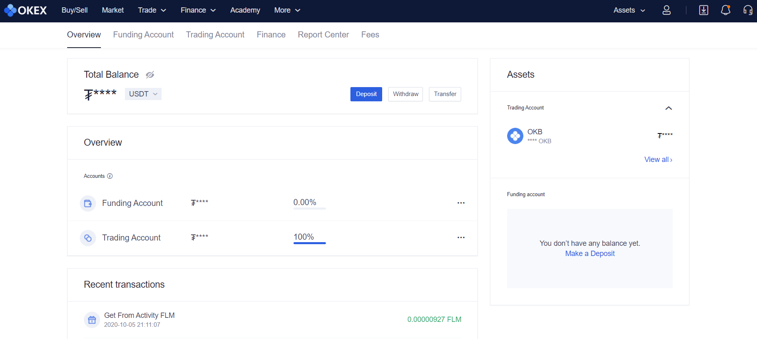This screenshot has width=757, height=339.
Task: Switch to the Funding Account tab
Action: click(143, 35)
